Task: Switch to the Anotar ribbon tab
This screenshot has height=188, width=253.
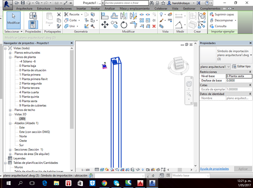Action: pyautogui.click(x=95, y=9)
